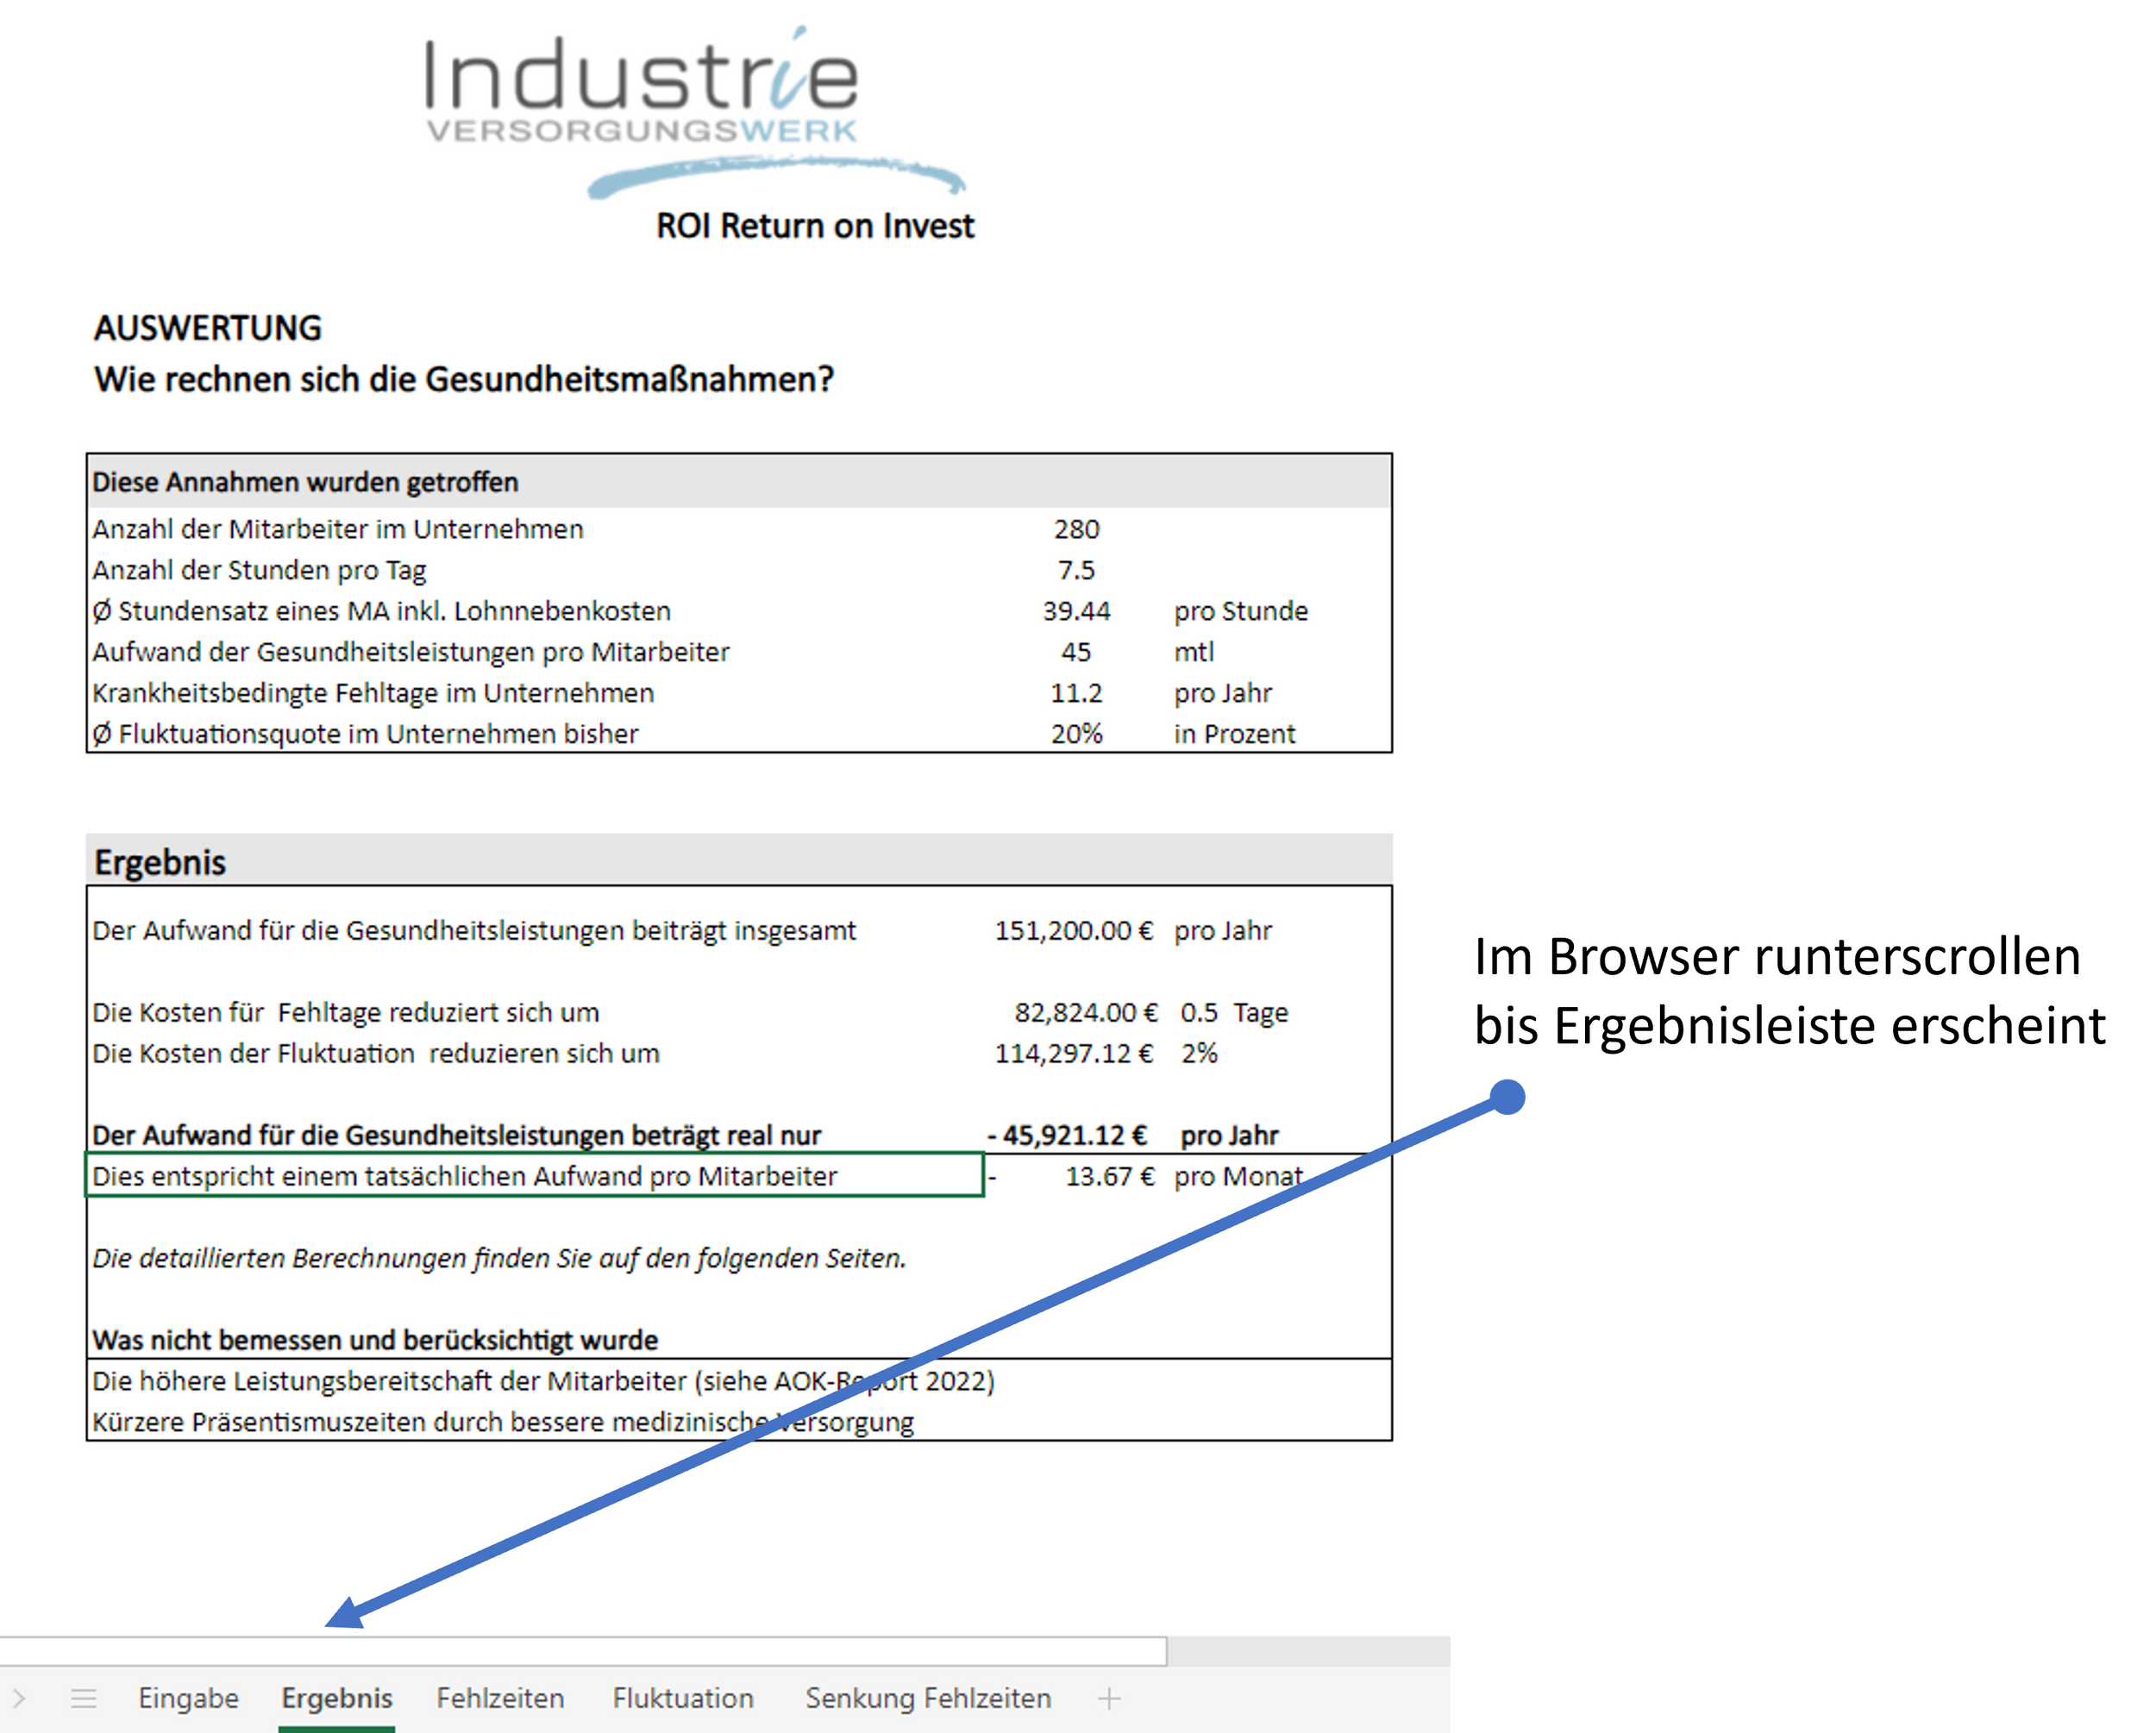Open the Fehlzeiten sheet tab

point(500,1698)
